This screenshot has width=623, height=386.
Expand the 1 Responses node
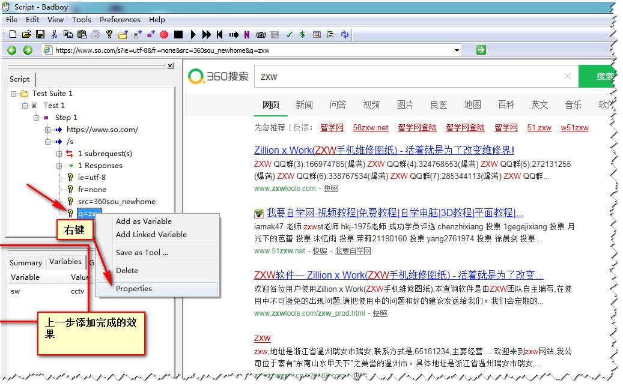pos(59,166)
